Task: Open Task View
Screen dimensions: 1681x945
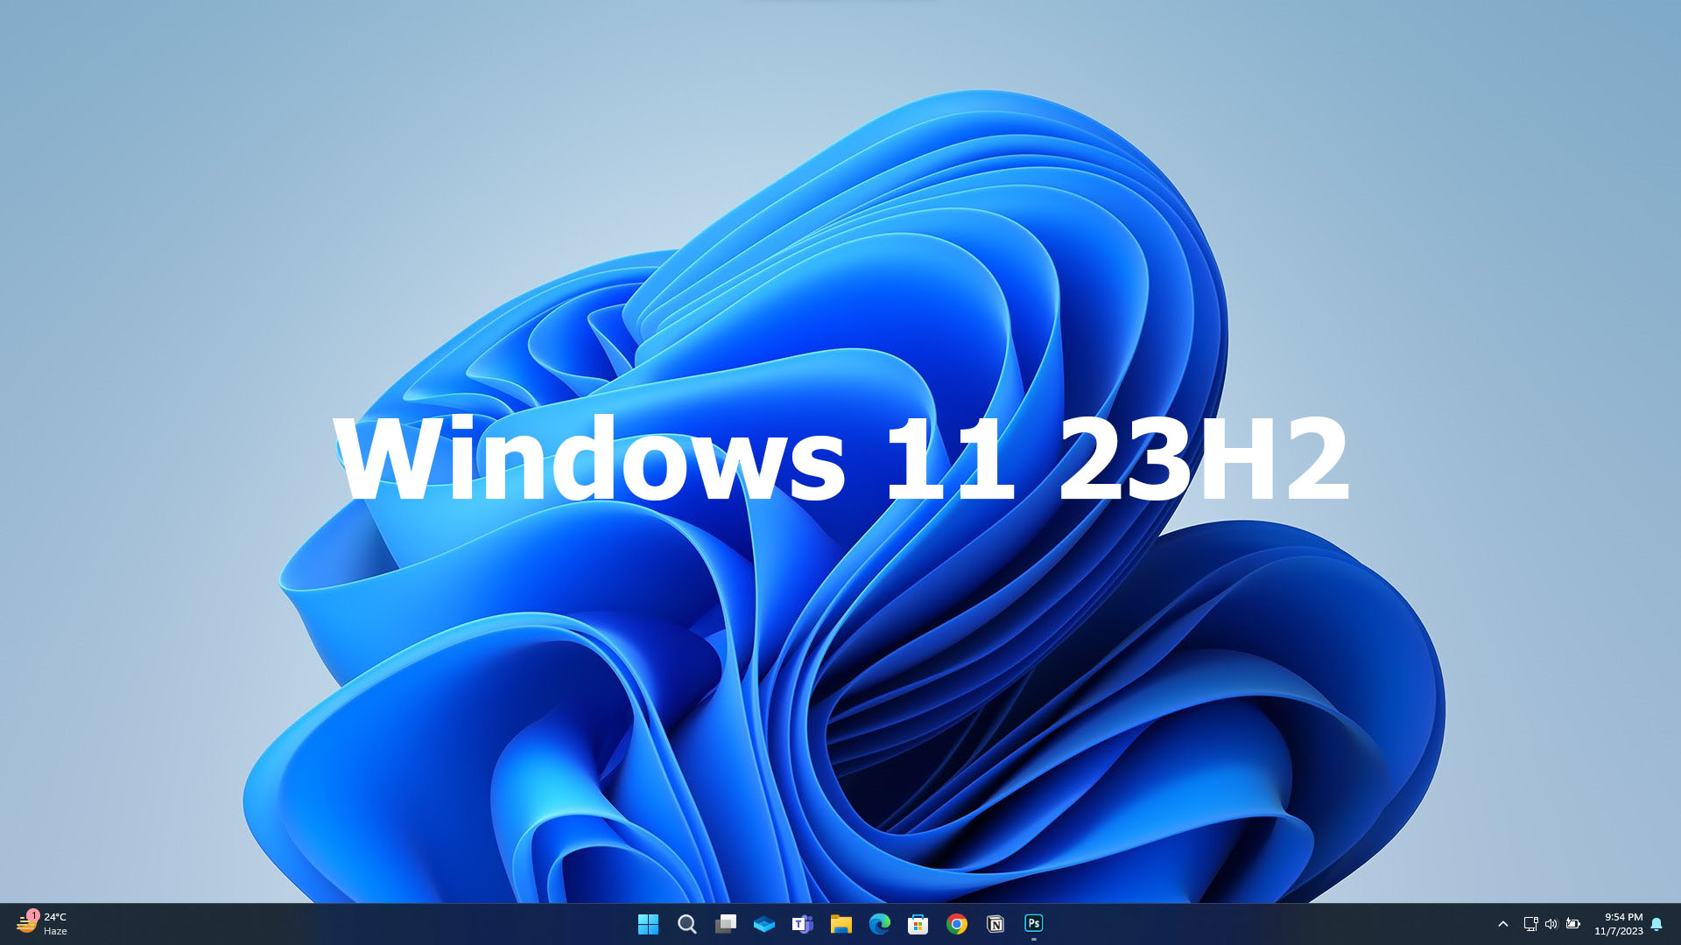Action: (726, 924)
